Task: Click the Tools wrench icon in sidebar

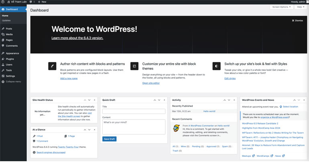Action: [3, 70]
